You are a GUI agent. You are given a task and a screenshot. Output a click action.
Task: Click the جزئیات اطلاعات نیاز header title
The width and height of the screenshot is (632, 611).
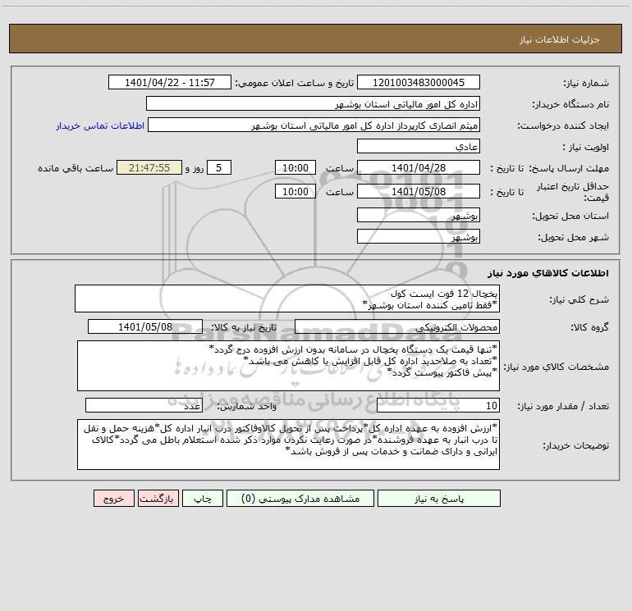[x=560, y=39]
